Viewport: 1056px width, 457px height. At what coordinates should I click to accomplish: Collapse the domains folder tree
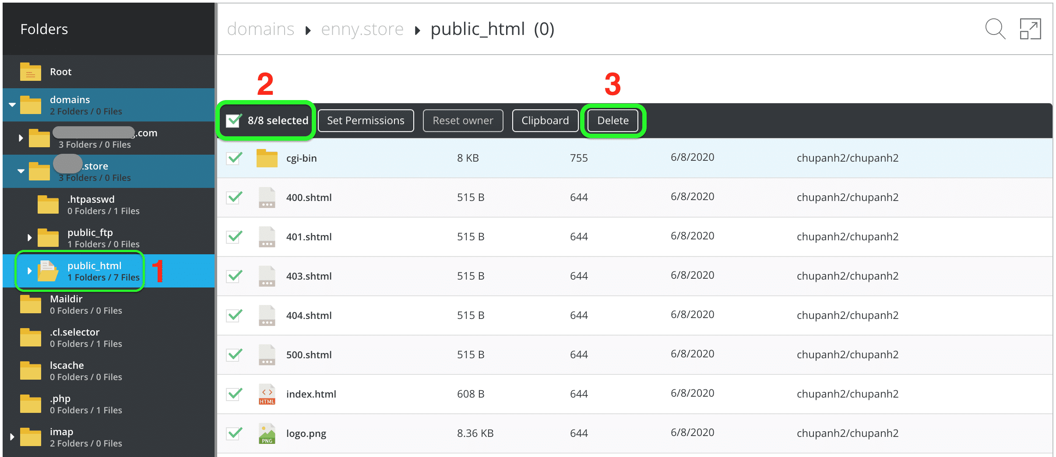12,105
